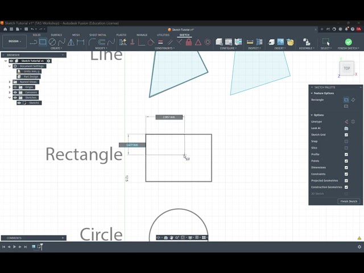Apply the Fix/Unfix lock constraint

(x=189, y=42)
